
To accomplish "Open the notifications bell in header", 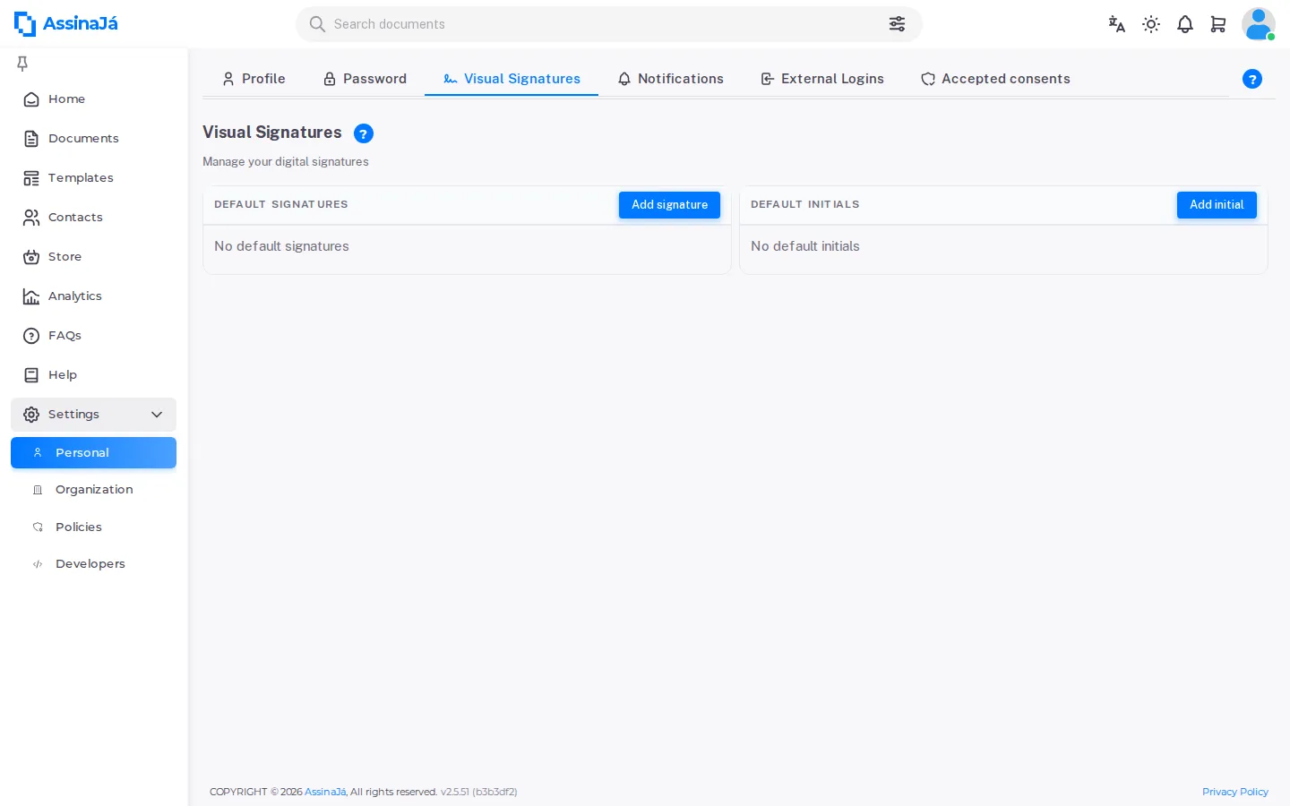I will click(x=1185, y=24).
